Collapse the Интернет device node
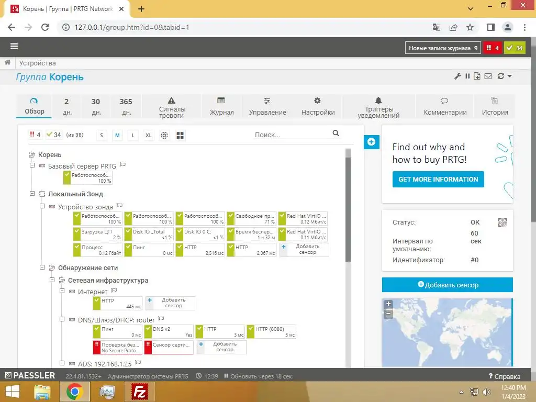The image size is (536, 402). (x=62, y=291)
